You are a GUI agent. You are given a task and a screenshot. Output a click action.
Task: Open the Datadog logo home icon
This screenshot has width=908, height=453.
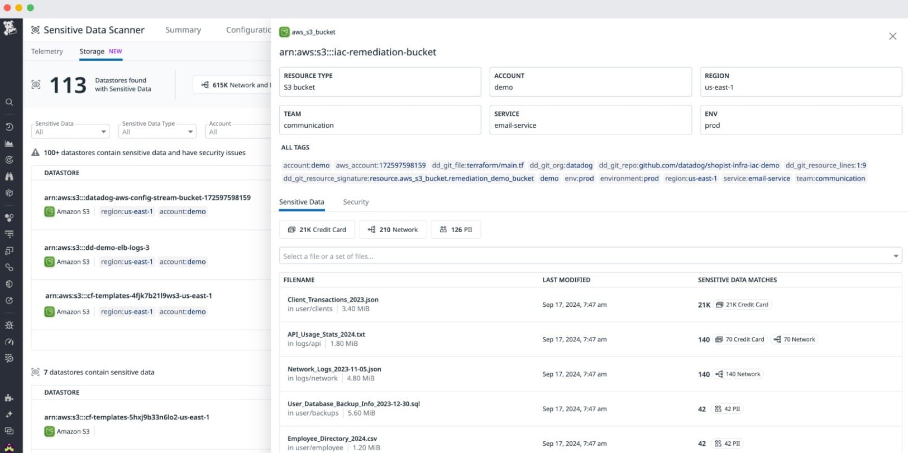click(x=9, y=28)
